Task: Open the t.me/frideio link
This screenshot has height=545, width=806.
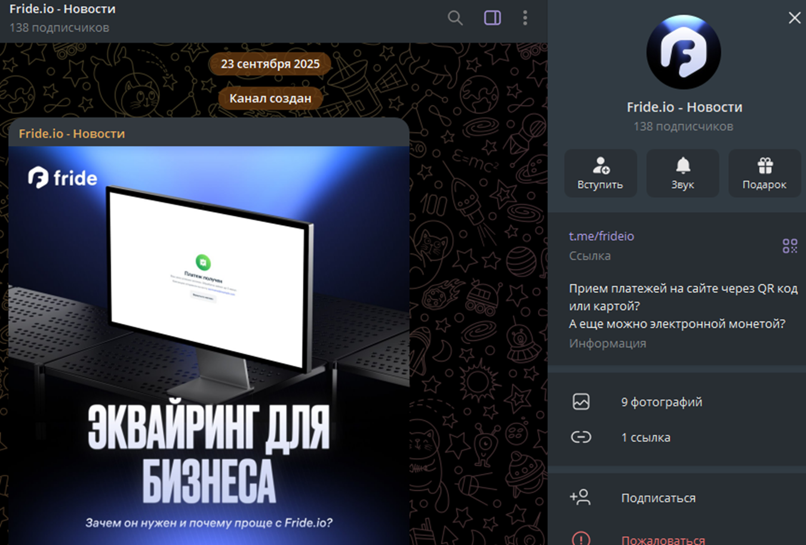Action: pyautogui.click(x=601, y=236)
